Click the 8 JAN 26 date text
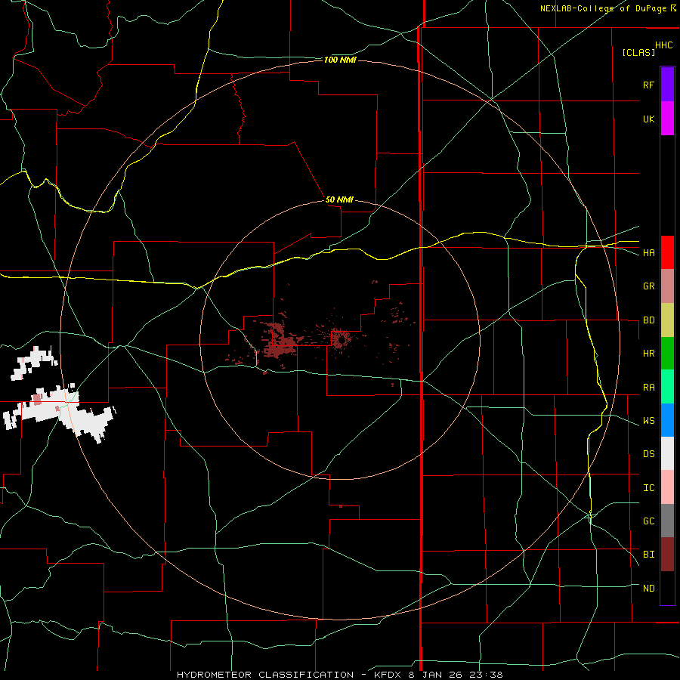This screenshot has height=680, width=680. point(436,675)
